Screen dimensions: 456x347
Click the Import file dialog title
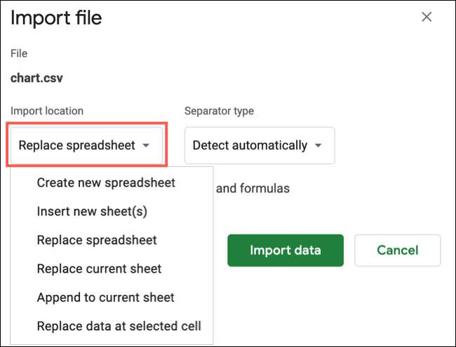56,18
